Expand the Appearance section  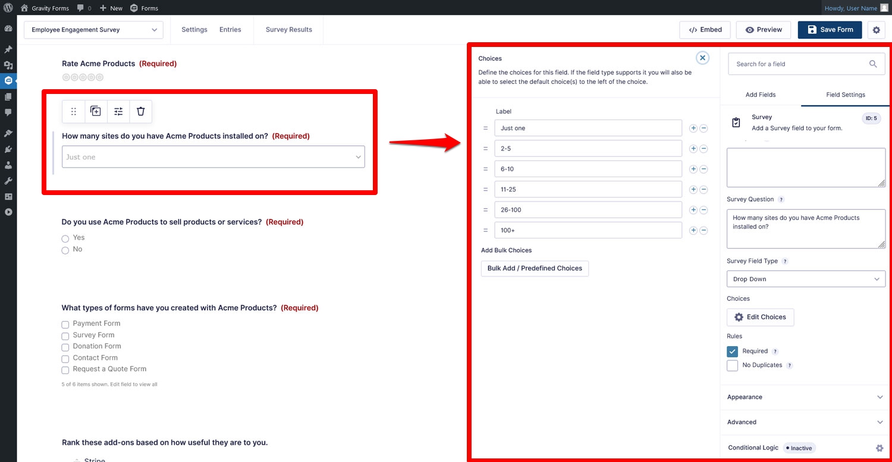tap(806, 397)
